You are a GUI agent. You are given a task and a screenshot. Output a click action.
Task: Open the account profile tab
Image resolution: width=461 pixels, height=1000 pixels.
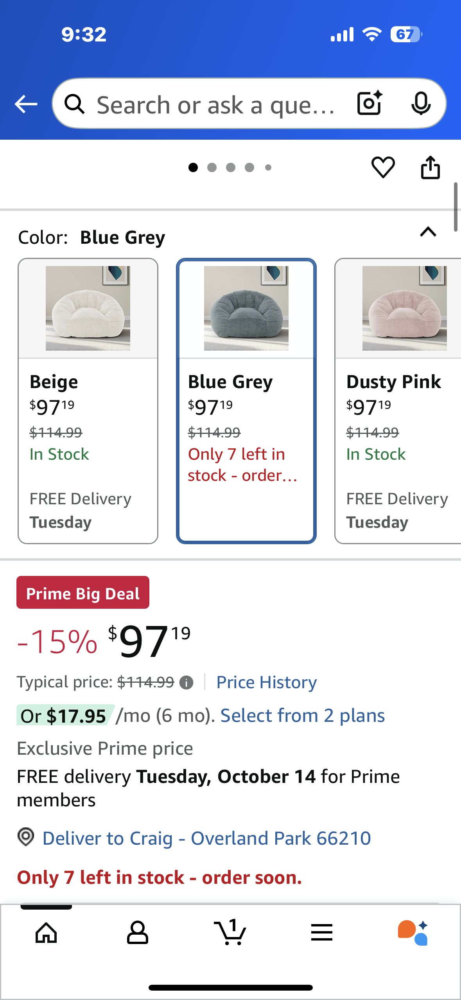(x=138, y=933)
